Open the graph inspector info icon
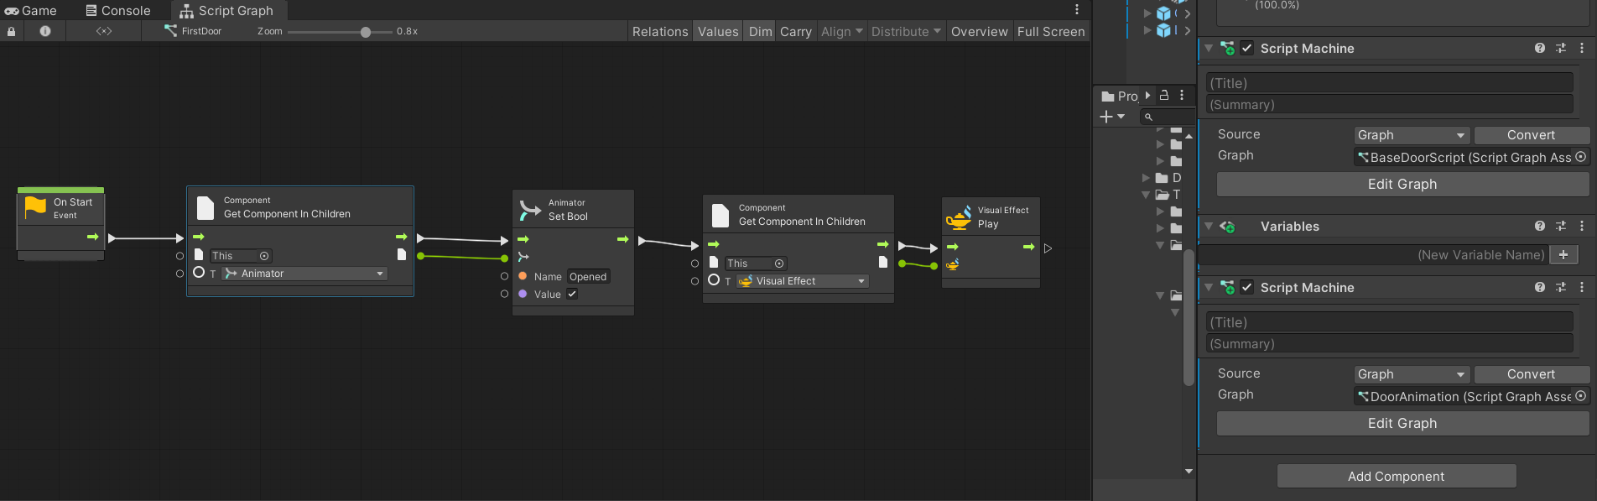Screen dimensions: 1597x501 (x=45, y=31)
